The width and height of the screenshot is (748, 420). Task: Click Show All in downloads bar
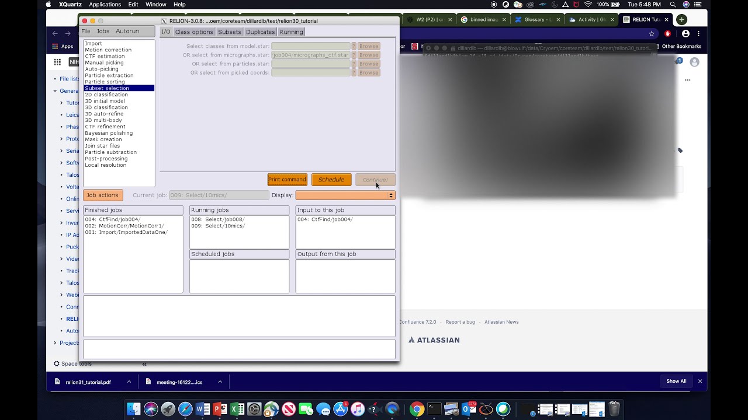[676, 381]
